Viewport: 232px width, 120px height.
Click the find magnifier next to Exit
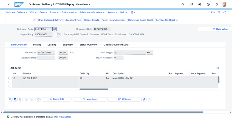219,12
